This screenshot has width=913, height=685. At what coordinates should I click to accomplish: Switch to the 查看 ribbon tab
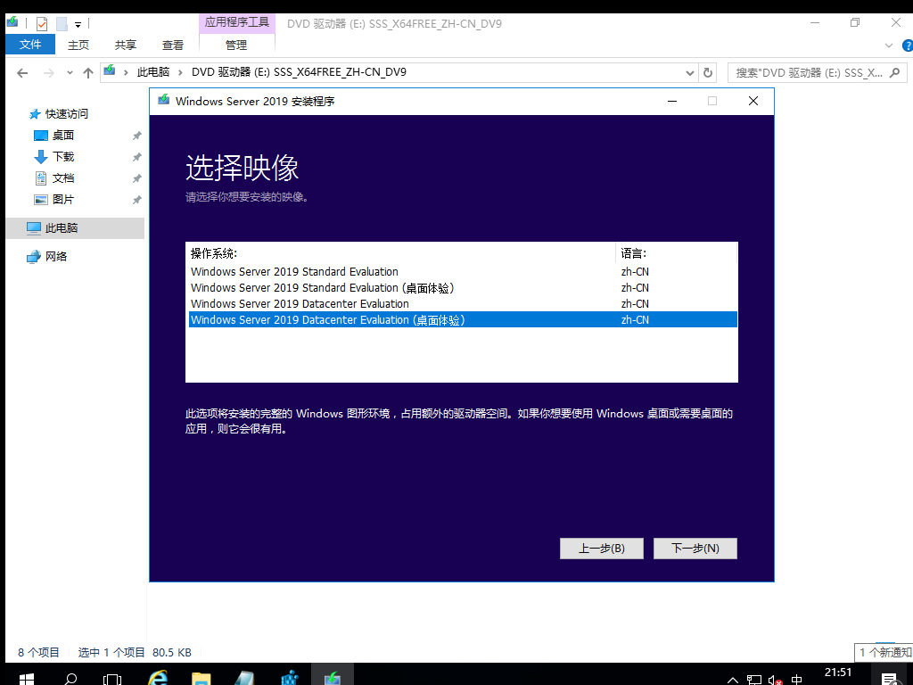click(172, 44)
